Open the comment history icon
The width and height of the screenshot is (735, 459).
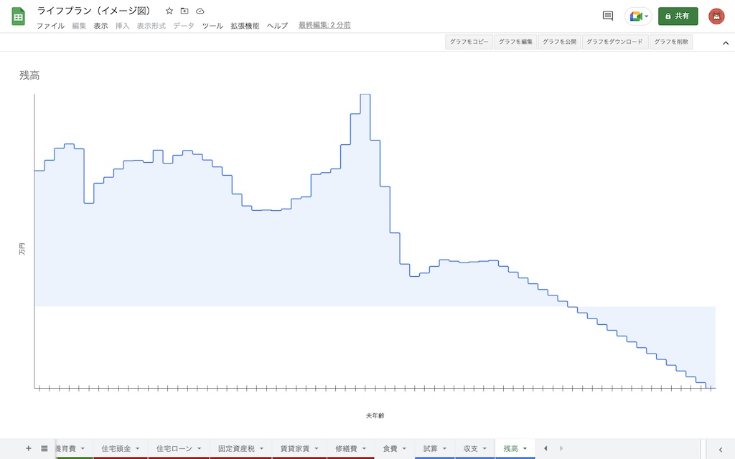[x=607, y=16]
